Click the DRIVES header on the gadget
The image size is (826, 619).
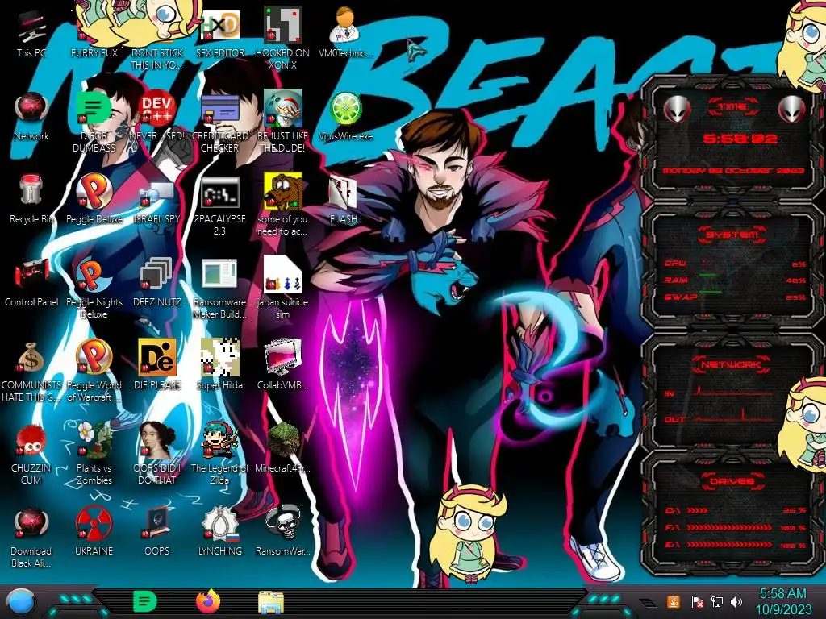[x=732, y=481]
